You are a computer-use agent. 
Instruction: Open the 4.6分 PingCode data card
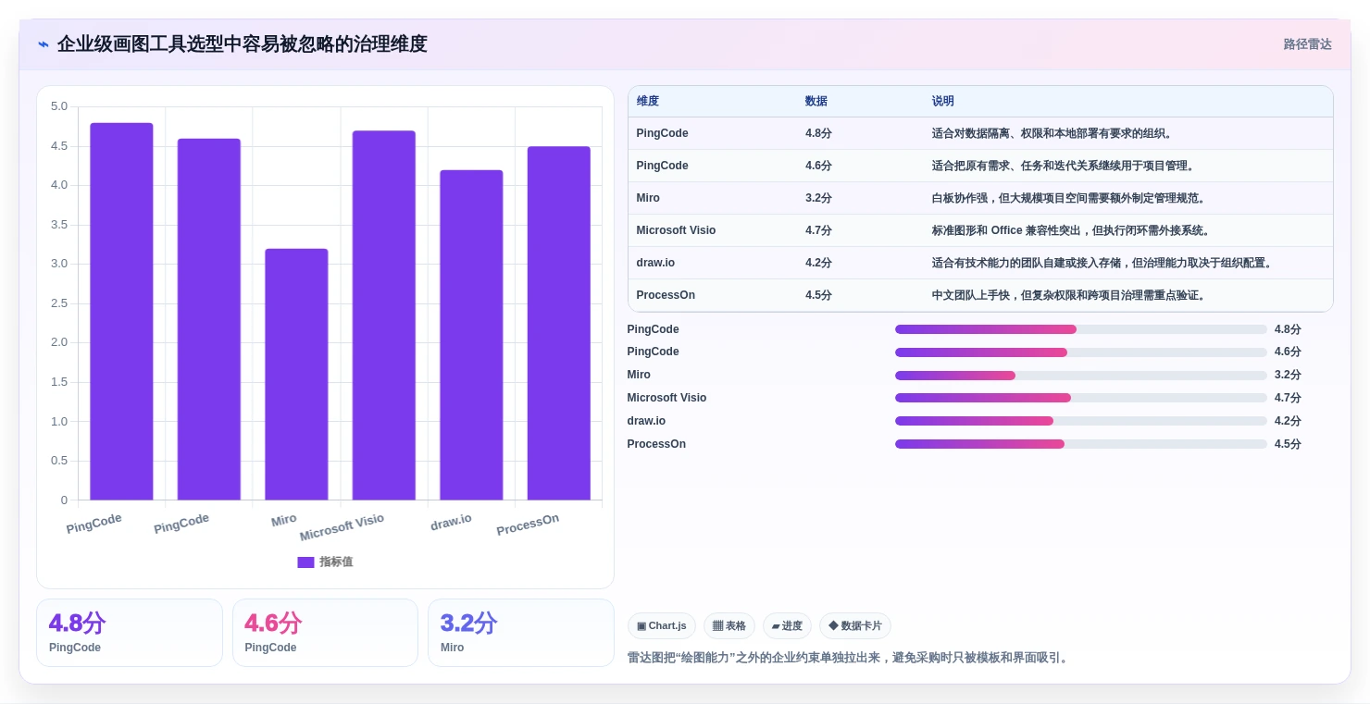coord(325,633)
